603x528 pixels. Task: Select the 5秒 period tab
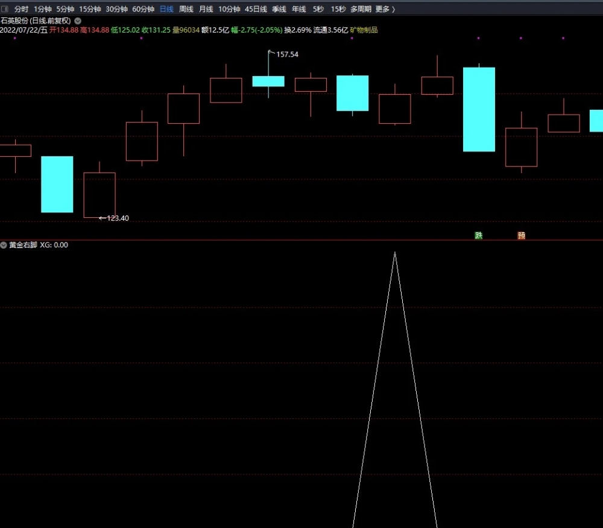coord(318,9)
